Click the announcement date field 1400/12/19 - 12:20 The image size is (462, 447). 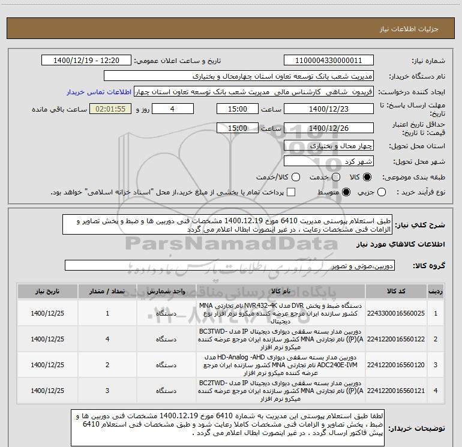[x=86, y=61]
